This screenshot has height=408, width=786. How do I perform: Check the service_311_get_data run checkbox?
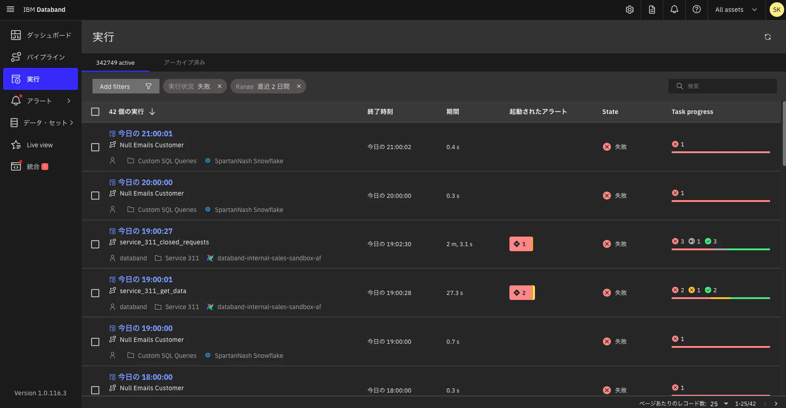[95, 293]
